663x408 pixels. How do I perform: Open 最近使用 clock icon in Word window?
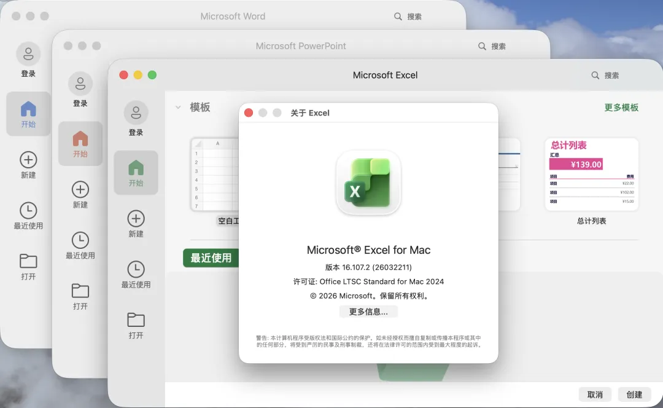click(28, 210)
